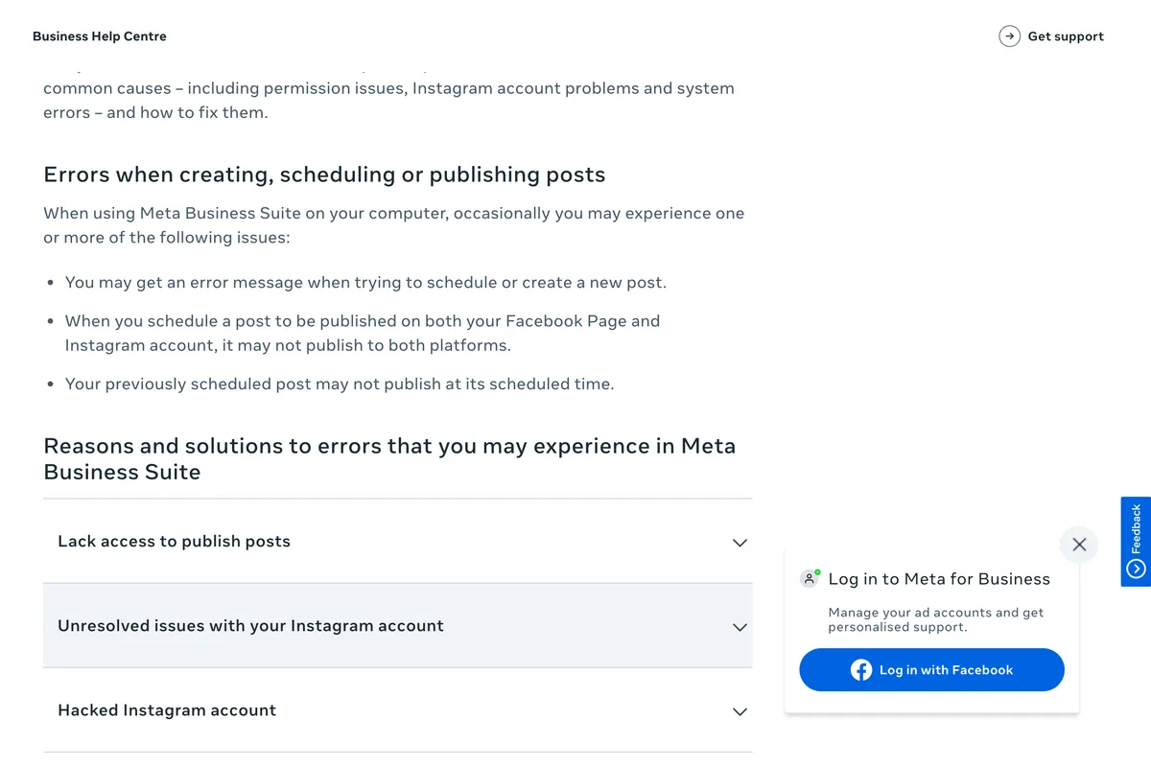Close the Log in to Meta popup
The height and width of the screenshot is (767, 1151).
[x=1079, y=545]
